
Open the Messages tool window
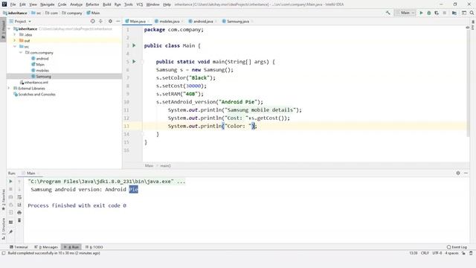(x=46, y=247)
